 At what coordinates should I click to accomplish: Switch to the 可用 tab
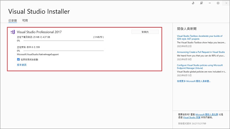tap(25, 21)
